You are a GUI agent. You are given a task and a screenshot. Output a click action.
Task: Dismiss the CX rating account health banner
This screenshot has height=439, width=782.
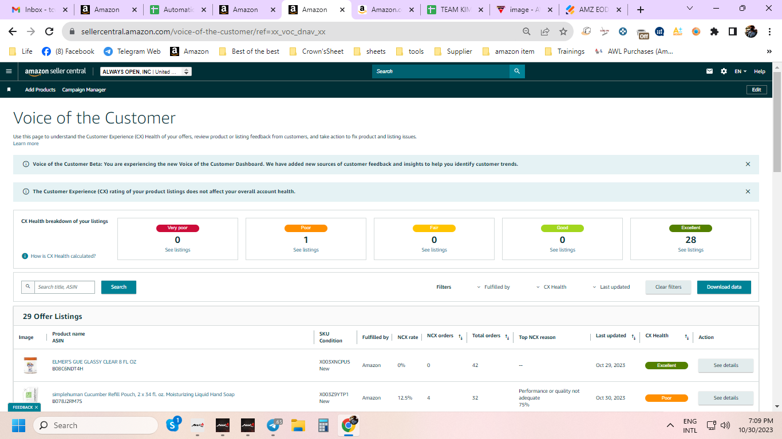[x=748, y=191]
